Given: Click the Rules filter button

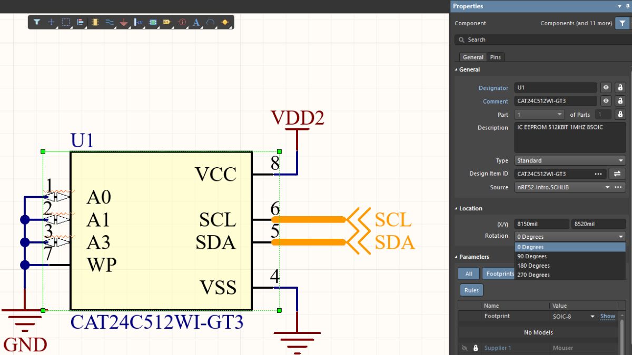Looking at the screenshot, I should [x=471, y=290].
